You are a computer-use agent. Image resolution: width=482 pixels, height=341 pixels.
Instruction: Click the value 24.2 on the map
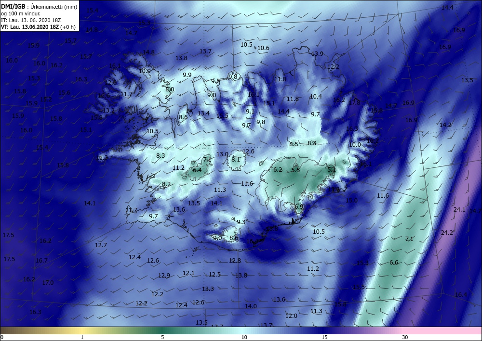[447, 233]
